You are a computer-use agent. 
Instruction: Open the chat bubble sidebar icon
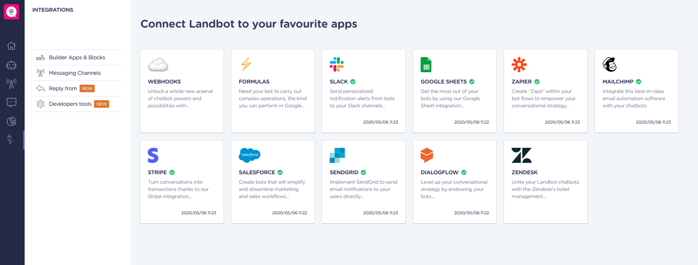pyautogui.click(x=11, y=102)
